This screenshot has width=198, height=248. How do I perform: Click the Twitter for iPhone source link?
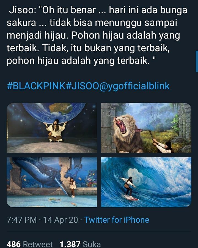(x=117, y=220)
